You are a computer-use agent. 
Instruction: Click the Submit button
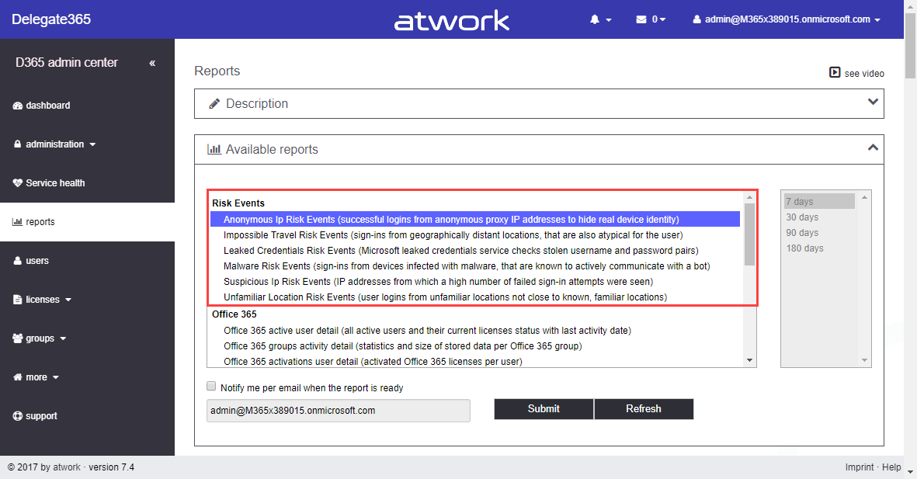coord(544,409)
